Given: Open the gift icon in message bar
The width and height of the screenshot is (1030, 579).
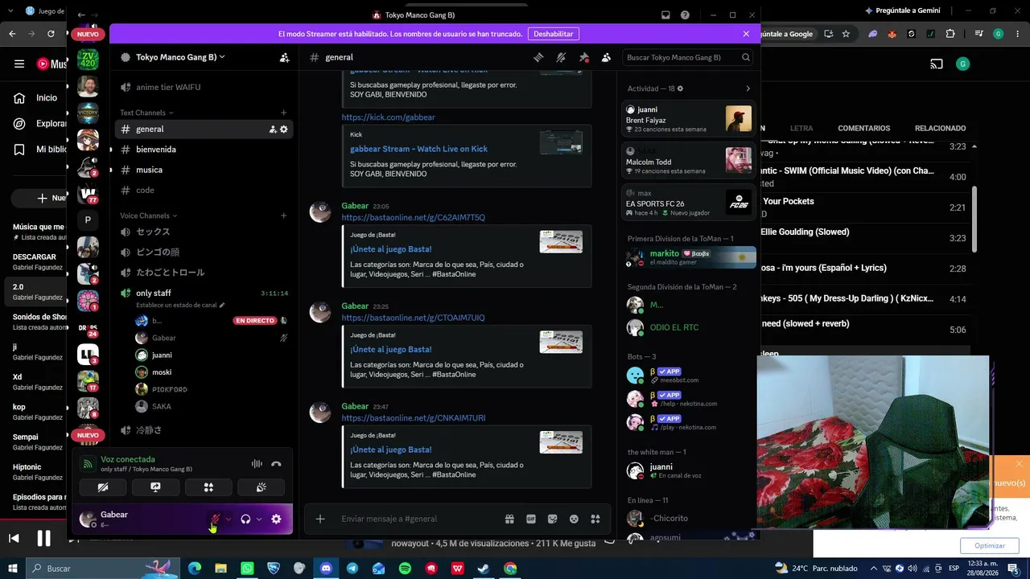Looking at the screenshot, I should point(509,519).
